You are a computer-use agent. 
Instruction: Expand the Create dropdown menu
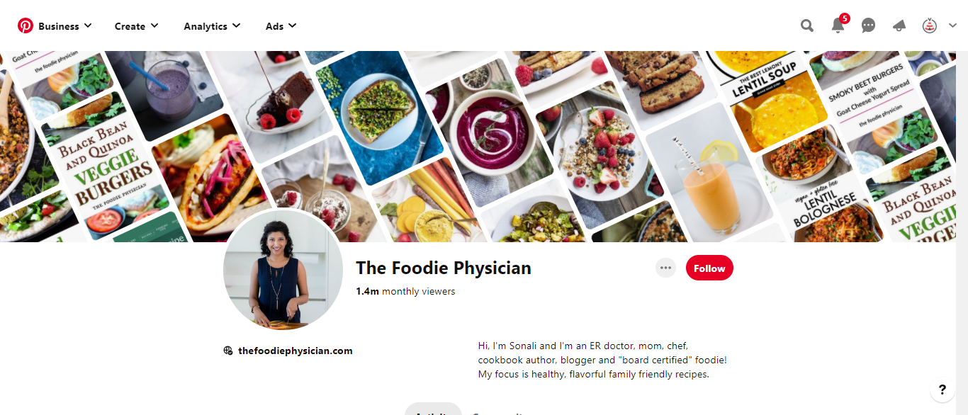(x=137, y=26)
